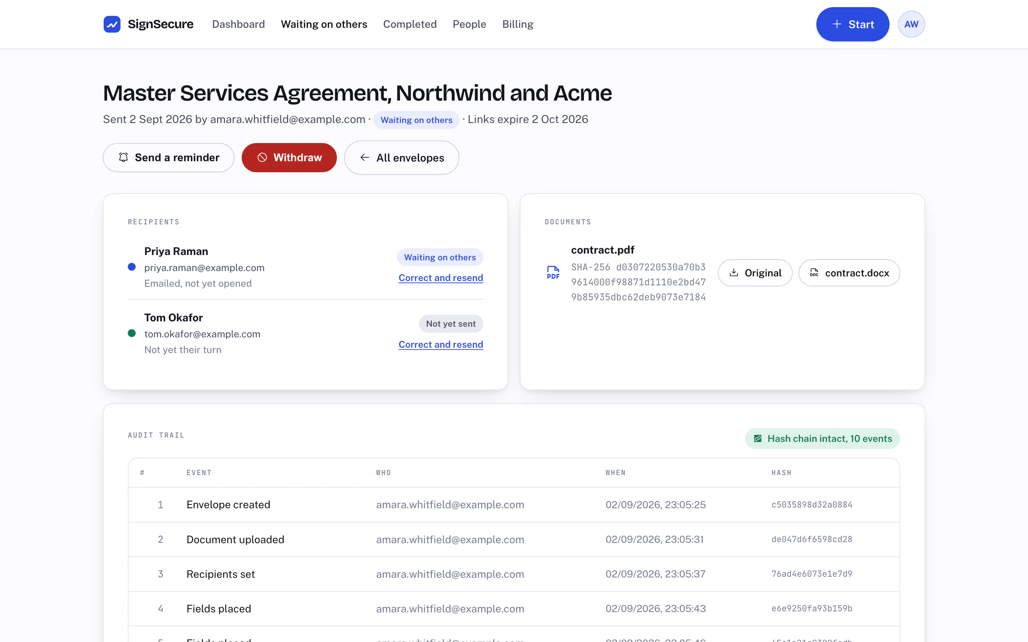The image size is (1028, 642).
Task: Click the Master Services Agreement title
Action: coord(357,93)
